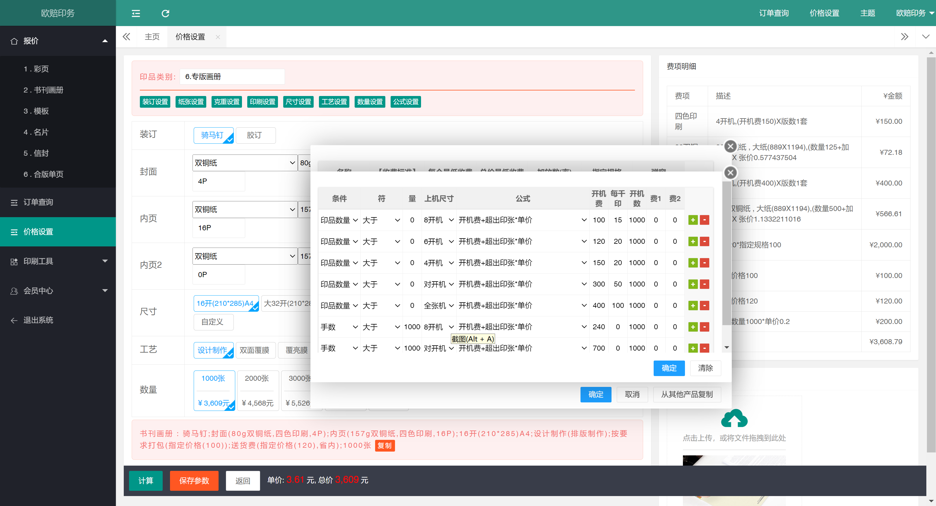Open the 封面 paper type dropdown

point(245,163)
